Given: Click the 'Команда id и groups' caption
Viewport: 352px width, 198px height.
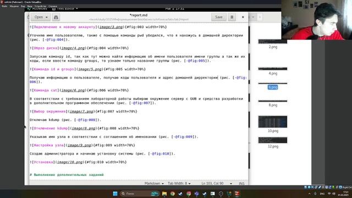Looking at the screenshot, I should pyautogui.click(x=54, y=69).
